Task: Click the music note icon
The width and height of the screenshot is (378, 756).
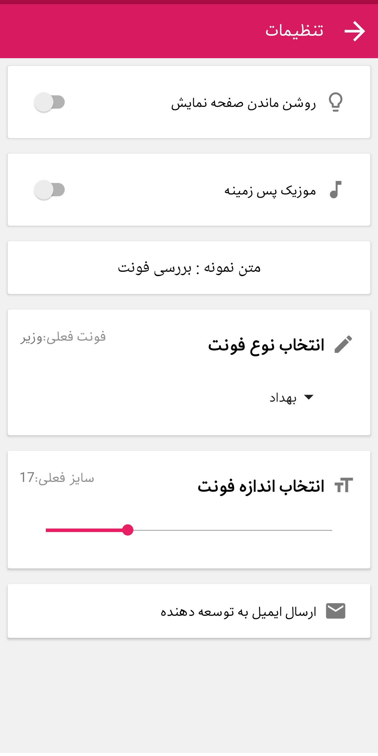Action: [335, 190]
